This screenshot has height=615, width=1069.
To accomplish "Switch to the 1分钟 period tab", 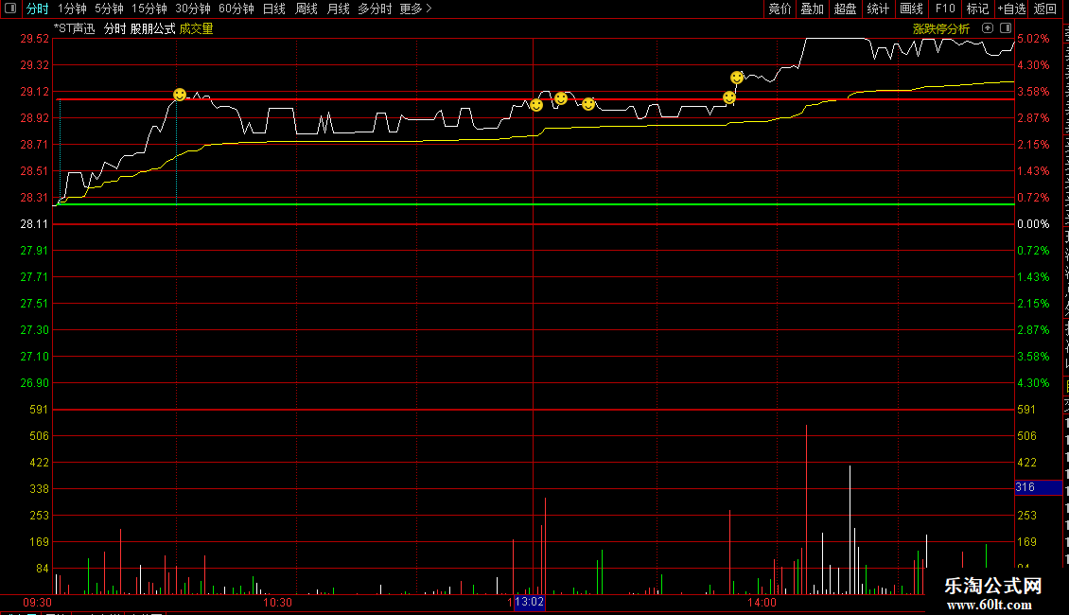I will pyautogui.click(x=72, y=9).
